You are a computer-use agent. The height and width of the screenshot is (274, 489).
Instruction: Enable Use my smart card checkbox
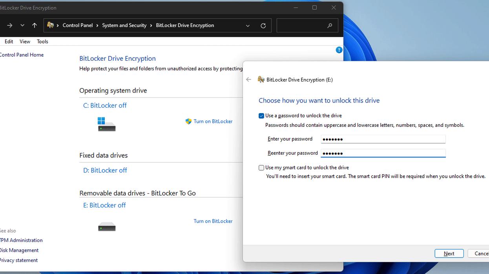pyautogui.click(x=261, y=168)
